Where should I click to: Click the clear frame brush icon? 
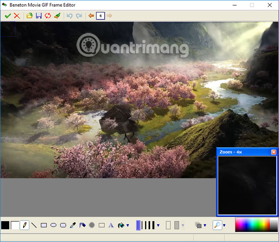tap(57, 16)
